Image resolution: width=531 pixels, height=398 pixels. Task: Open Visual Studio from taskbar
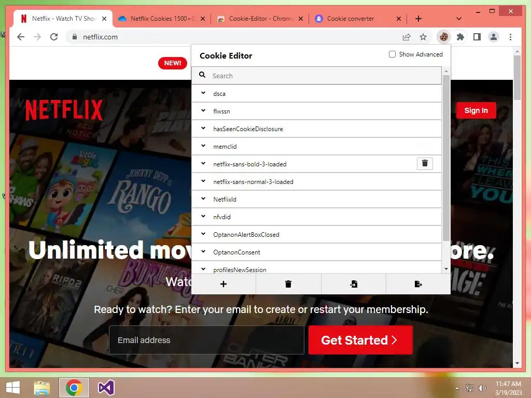point(106,388)
